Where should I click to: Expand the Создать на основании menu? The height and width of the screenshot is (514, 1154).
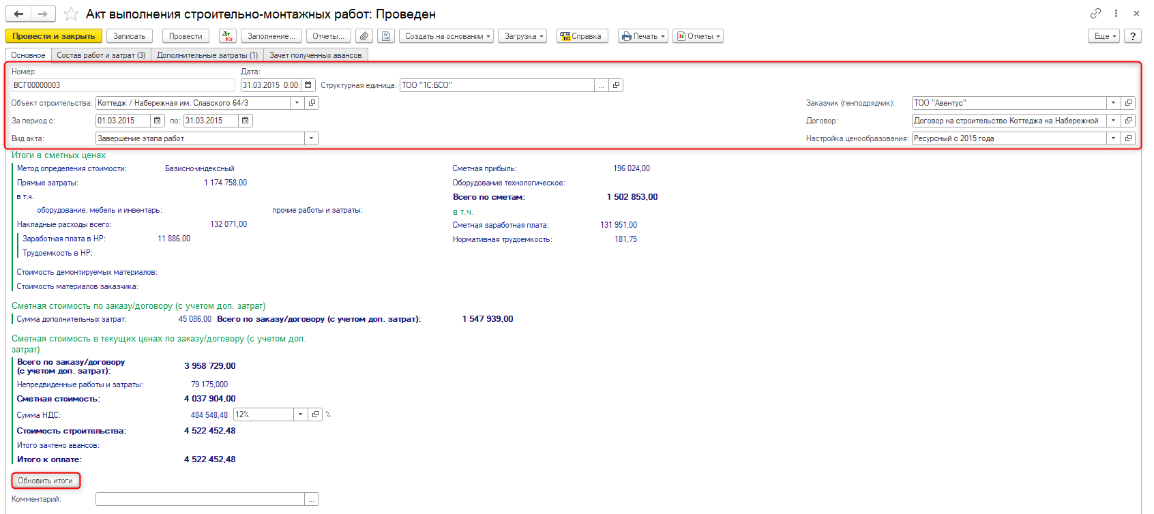pos(447,36)
